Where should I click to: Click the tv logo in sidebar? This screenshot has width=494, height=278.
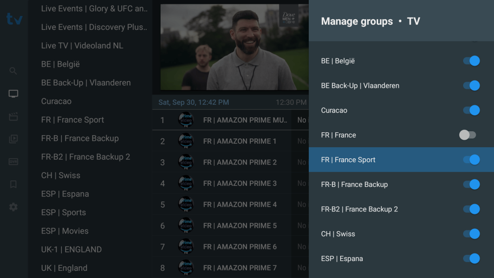click(x=14, y=19)
